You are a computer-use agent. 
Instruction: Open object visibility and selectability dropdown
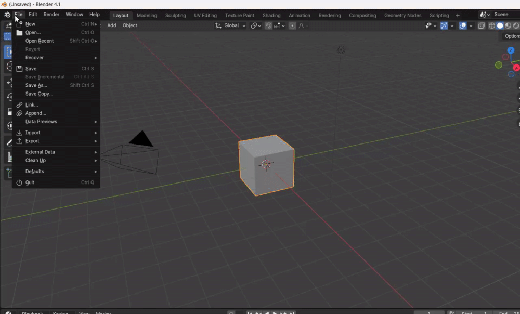pyautogui.click(x=431, y=25)
